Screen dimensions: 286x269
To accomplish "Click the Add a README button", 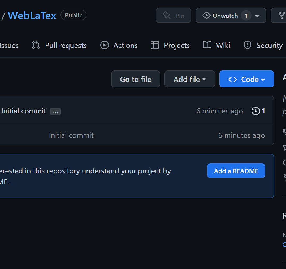I will coord(236,171).
